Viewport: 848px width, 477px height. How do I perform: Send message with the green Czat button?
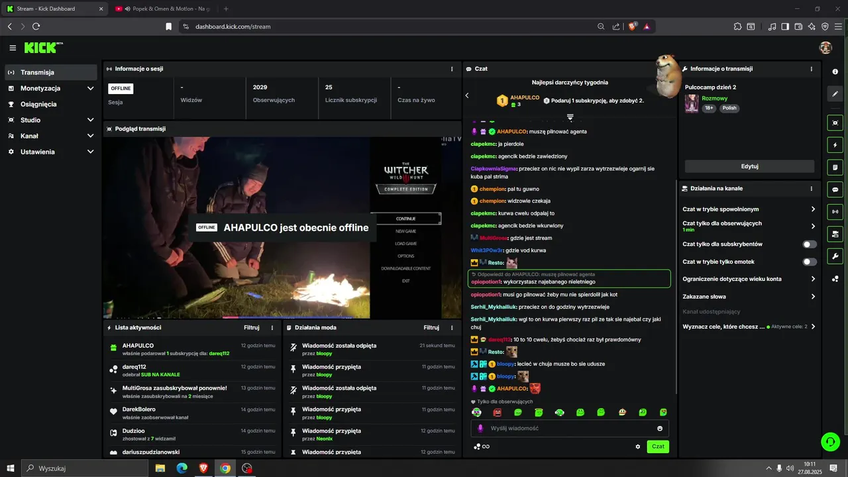point(658,447)
